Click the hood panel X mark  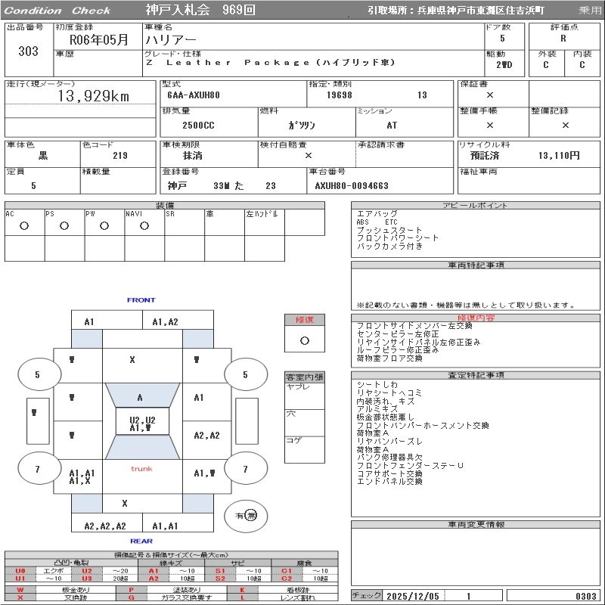point(132,360)
